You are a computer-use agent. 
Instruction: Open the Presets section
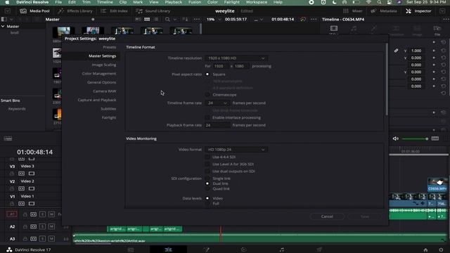[110, 47]
